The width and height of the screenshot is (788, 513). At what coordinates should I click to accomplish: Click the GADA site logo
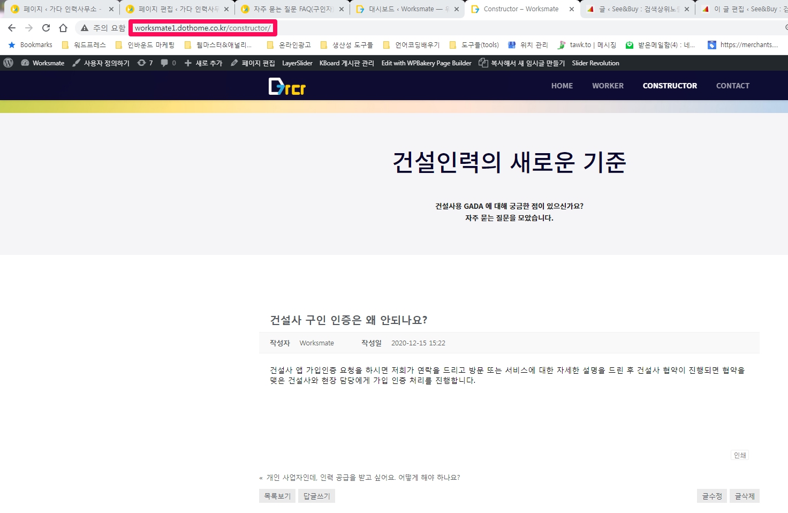coord(287,86)
